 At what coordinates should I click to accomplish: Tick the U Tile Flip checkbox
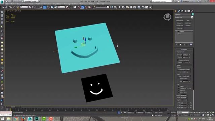pyautogui.click(x=189, y=103)
